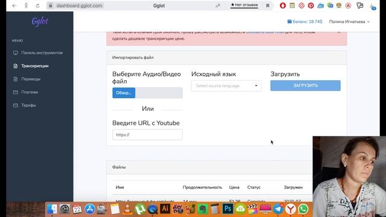Click the webcam video overlay thumbnail
This screenshot has height=217, width=386.
[x=349, y=177]
